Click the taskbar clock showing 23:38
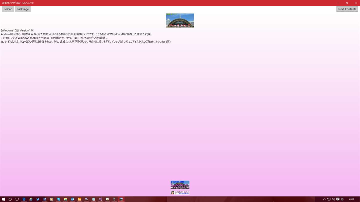Screen dimensions: 360x202 pyautogui.click(x=351, y=199)
